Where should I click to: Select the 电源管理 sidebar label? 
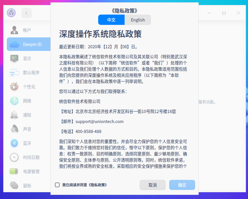click(31, 171)
